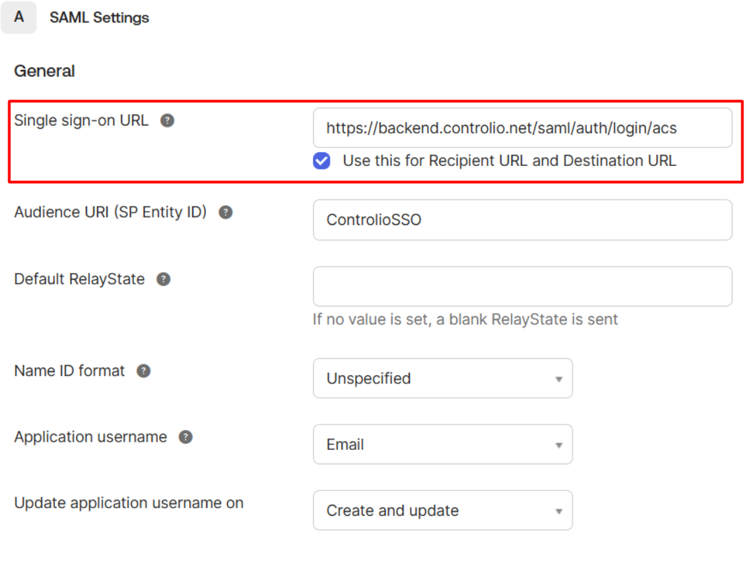The height and width of the screenshot is (561, 753).
Task: Click help icon beside Single sign-on URL
Action: tap(167, 121)
